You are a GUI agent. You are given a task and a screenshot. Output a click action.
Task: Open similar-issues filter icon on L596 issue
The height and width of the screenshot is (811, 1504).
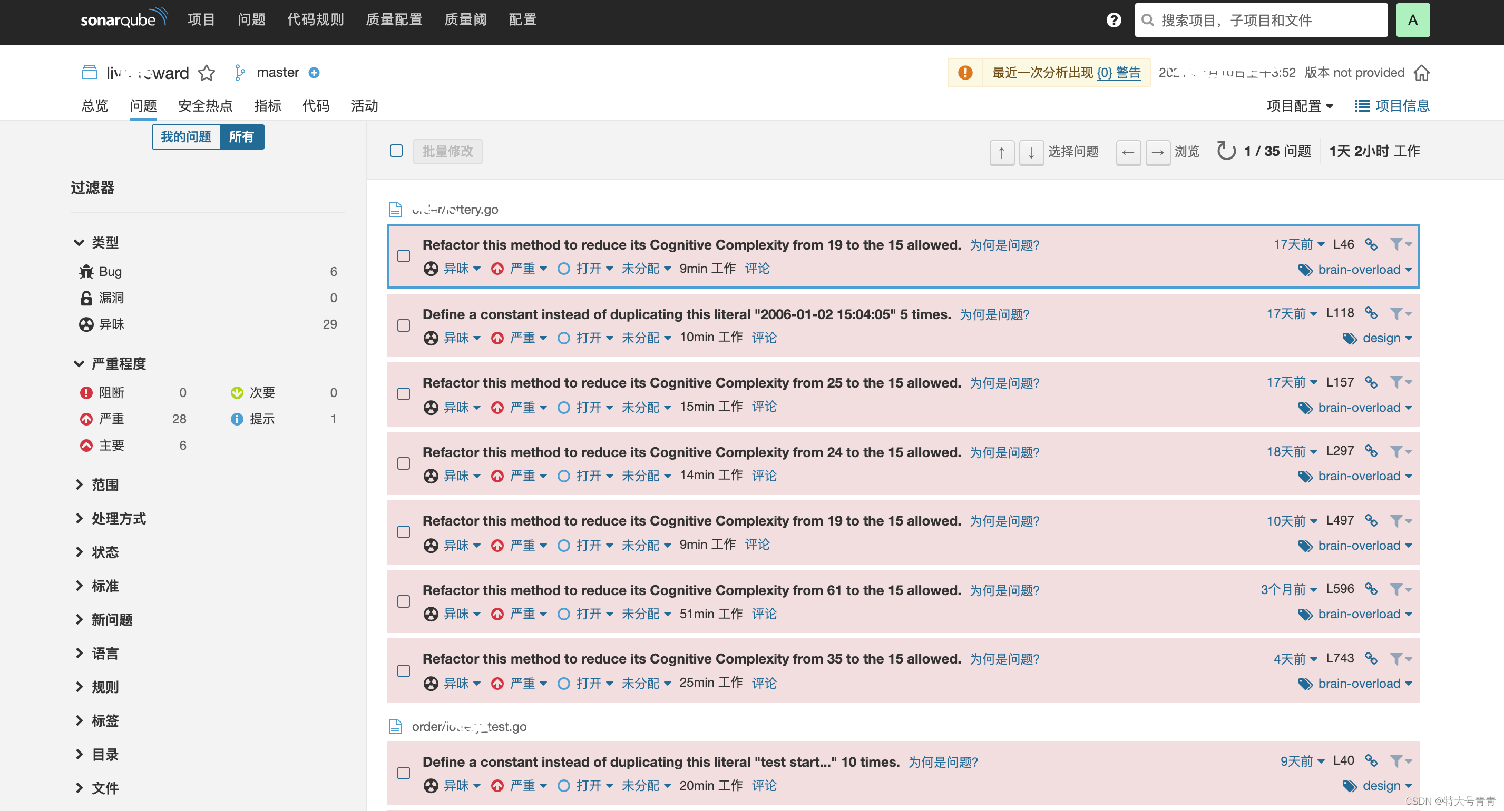coord(1400,590)
